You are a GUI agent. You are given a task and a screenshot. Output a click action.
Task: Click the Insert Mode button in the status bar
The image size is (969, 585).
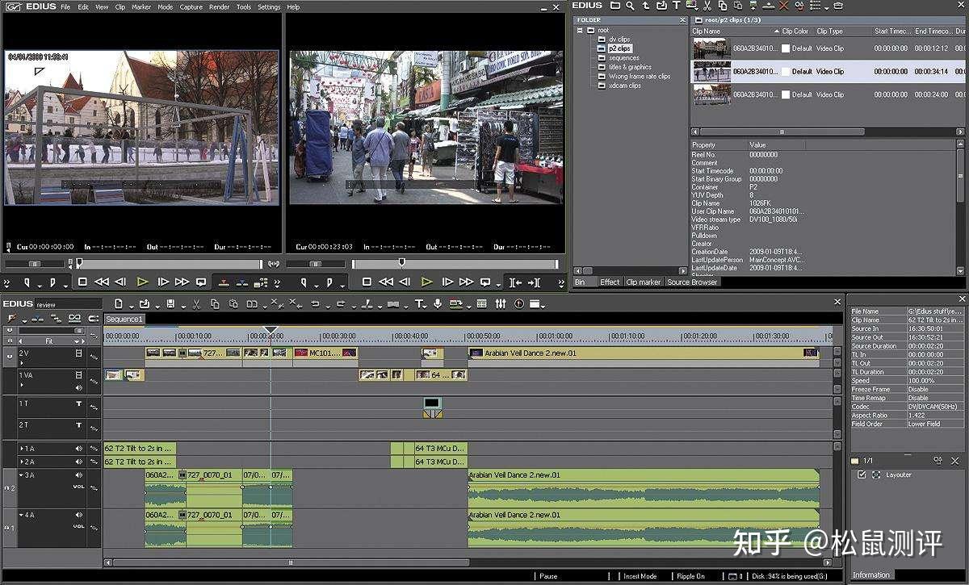click(x=642, y=576)
